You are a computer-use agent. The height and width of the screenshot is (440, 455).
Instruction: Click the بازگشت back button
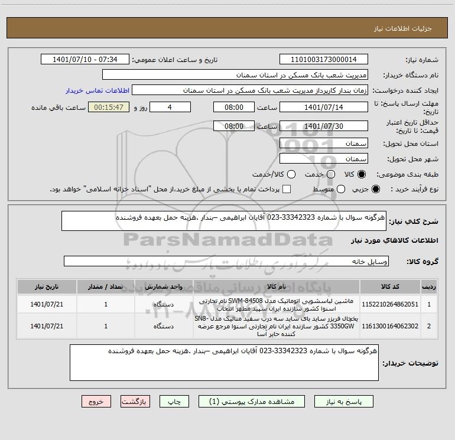click(135, 402)
